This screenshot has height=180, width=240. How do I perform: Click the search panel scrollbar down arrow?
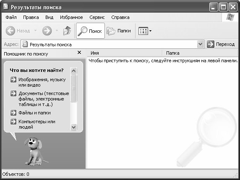pyautogui.click(x=73, y=127)
